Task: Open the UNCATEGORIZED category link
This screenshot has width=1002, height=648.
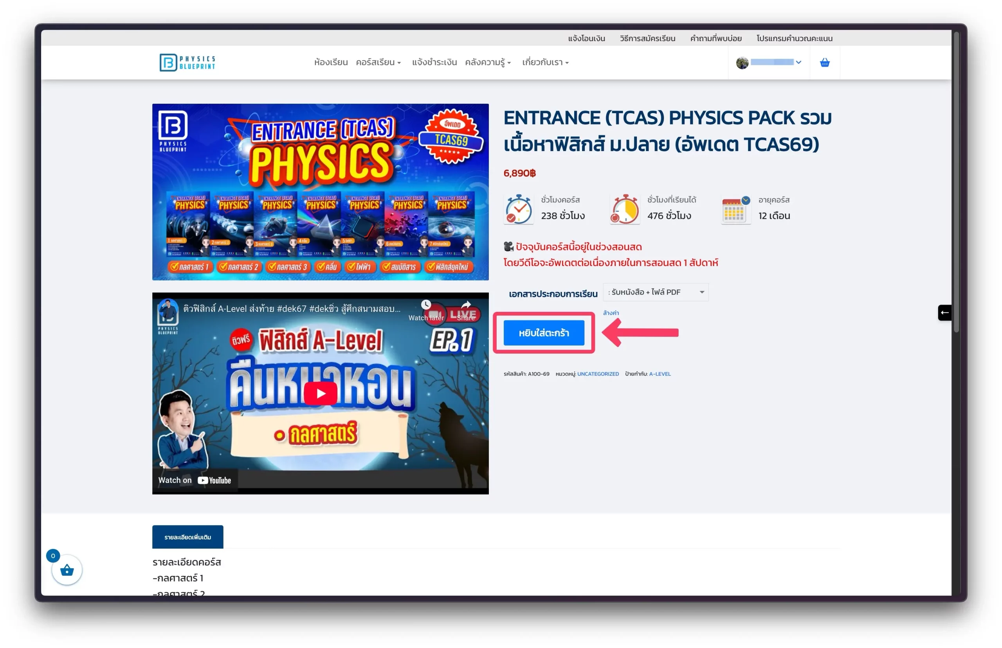Action: [598, 374]
